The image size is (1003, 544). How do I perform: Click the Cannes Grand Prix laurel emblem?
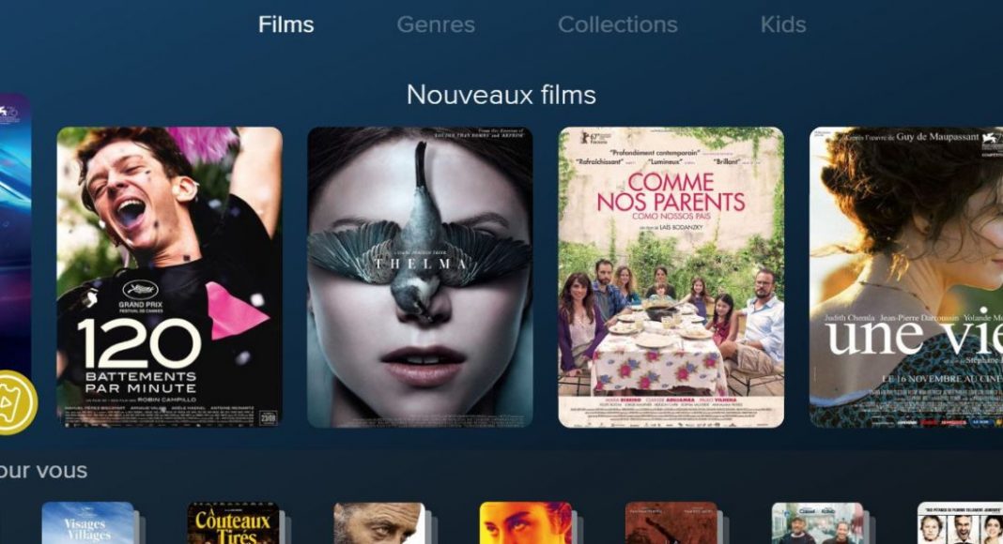140,289
